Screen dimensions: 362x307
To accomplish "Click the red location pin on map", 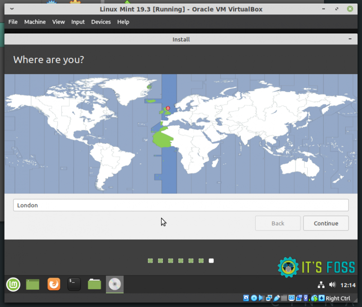I will click(168, 109).
